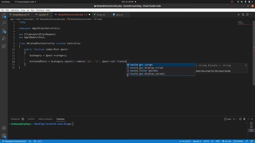Open editor More Actions ellipsis

pyautogui.click(x=251, y=15)
